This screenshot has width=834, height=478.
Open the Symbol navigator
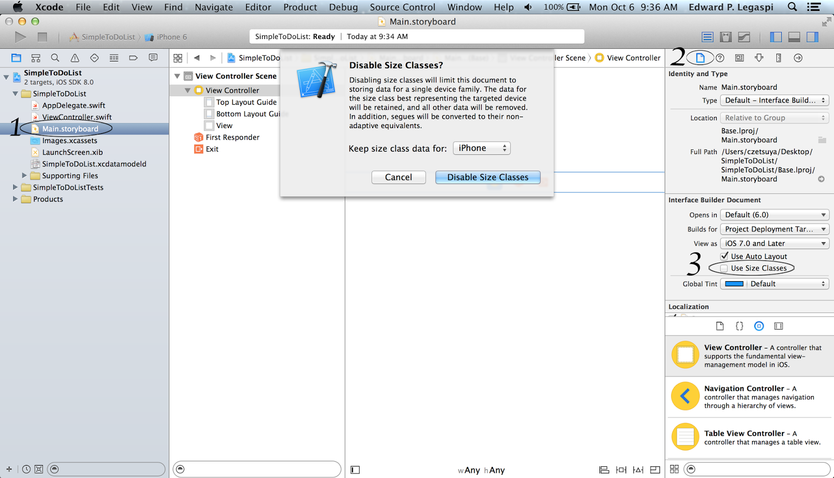coord(35,58)
